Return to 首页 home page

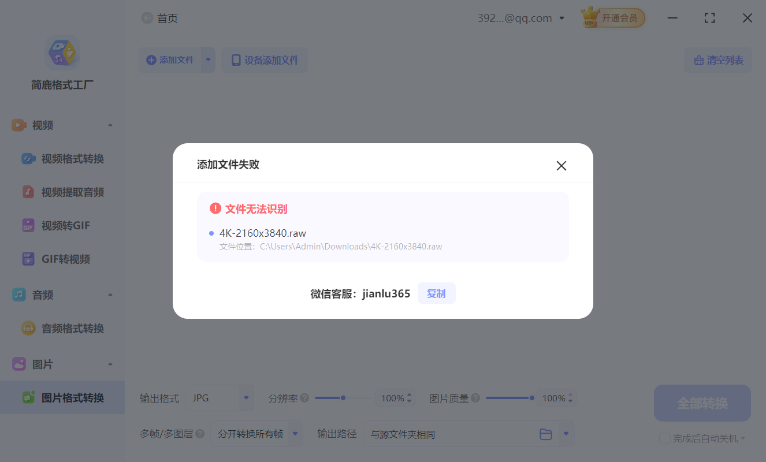tap(159, 18)
